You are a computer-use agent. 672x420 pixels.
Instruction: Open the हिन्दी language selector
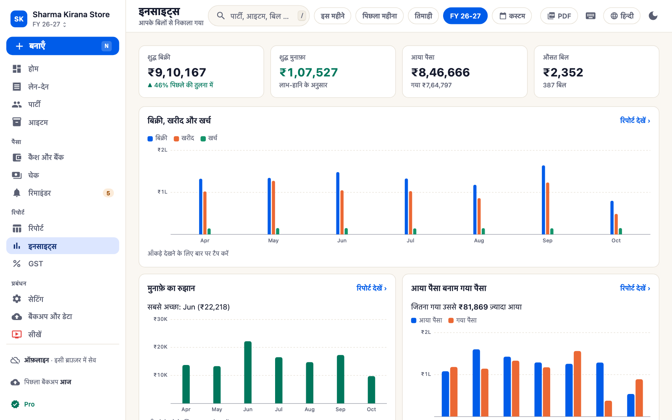(x=622, y=16)
